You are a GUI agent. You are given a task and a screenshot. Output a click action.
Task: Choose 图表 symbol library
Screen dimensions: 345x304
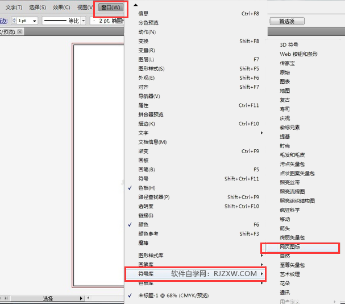(x=285, y=81)
